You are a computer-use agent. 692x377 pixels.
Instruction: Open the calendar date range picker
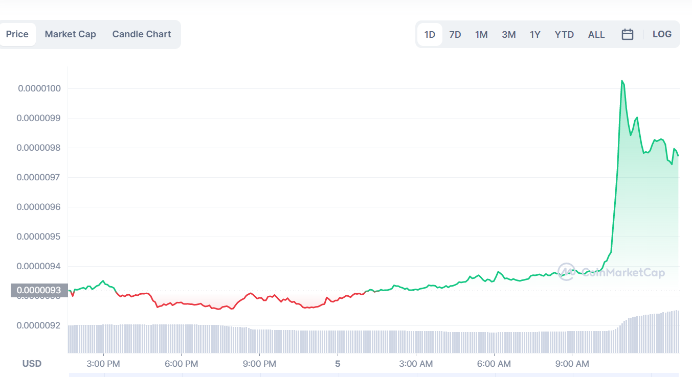[628, 34]
